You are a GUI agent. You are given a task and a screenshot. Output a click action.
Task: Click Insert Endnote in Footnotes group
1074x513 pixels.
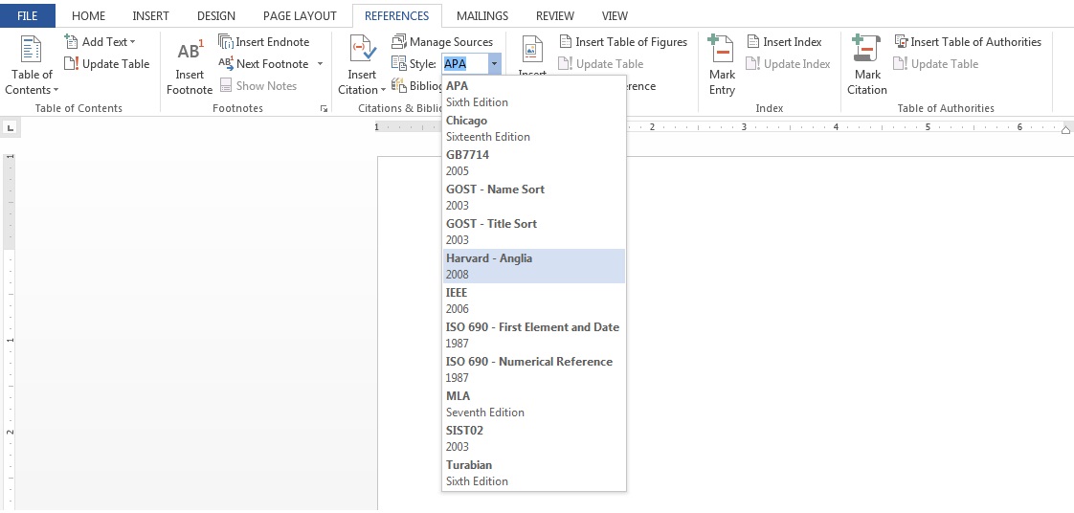pyautogui.click(x=264, y=42)
